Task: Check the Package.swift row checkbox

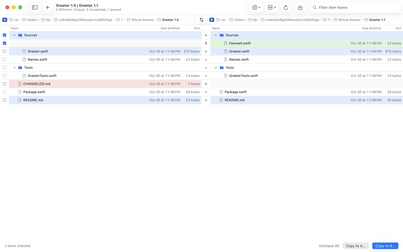Action: 5,92
